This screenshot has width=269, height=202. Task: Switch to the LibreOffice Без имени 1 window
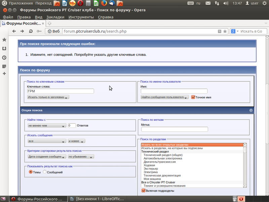(x=97, y=199)
